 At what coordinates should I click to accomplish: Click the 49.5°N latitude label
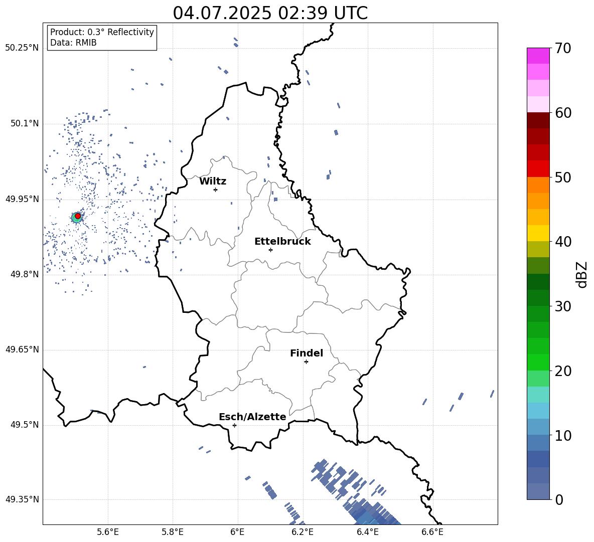tap(25, 425)
